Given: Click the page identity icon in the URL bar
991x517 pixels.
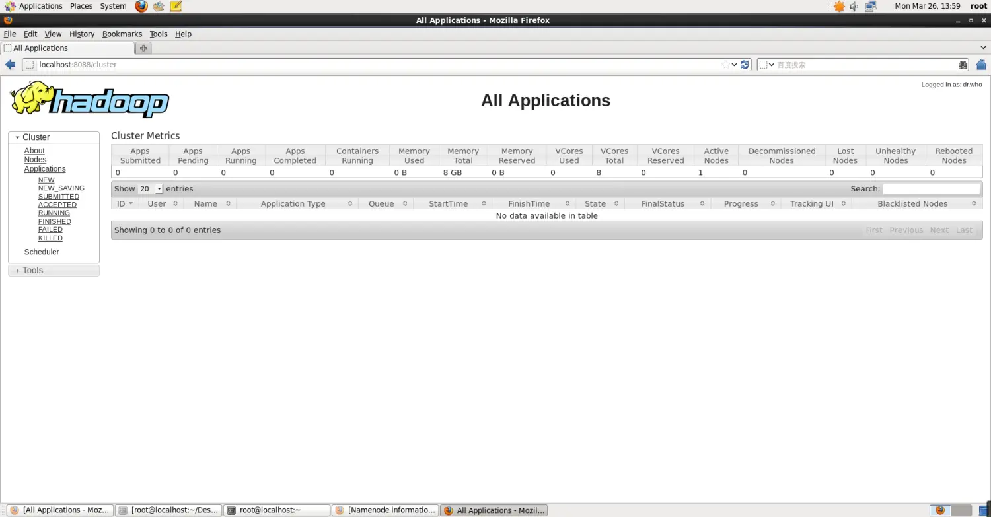Looking at the screenshot, I should (x=30, y=65).
